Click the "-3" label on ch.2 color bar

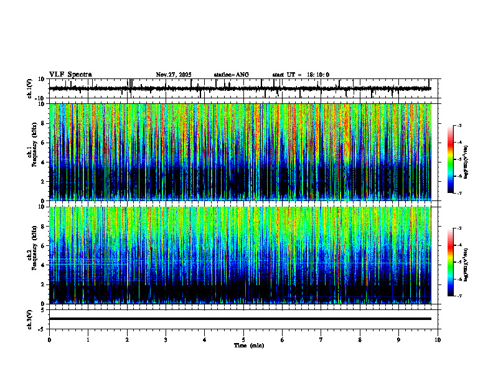point(459,228)
